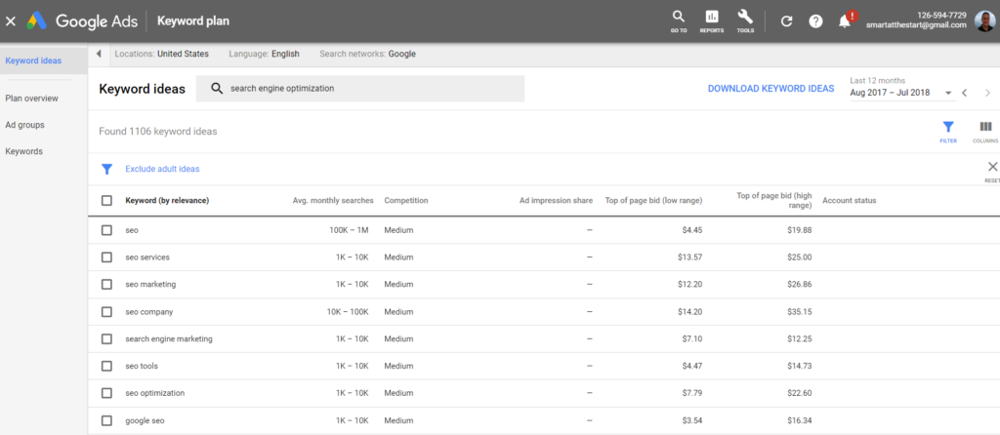Click the "seo company" keyword text
Screen dimensions: 1000x435
[x=149, y=312]
